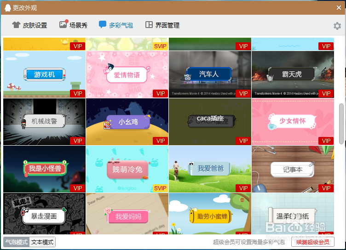346x250 pixels.
Task: Click the VIP badge on 我爱爸爸 theme
Action: pyautogui.click(x=243, y=188)
